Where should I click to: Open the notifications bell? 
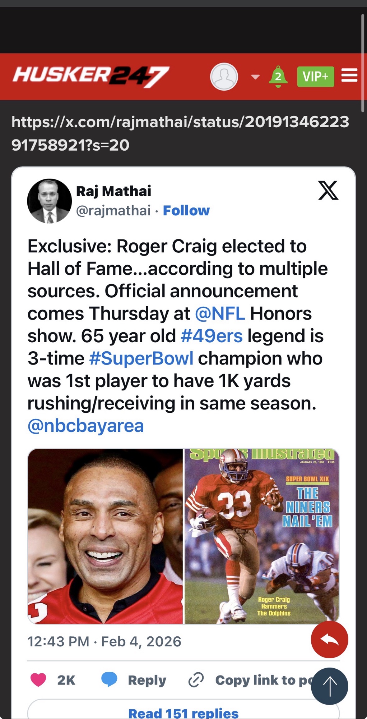click(x=278, y=77)
